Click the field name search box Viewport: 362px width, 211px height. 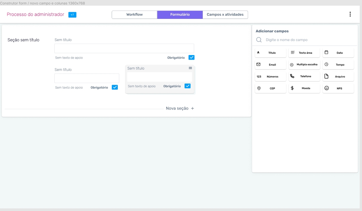(305, 40)
